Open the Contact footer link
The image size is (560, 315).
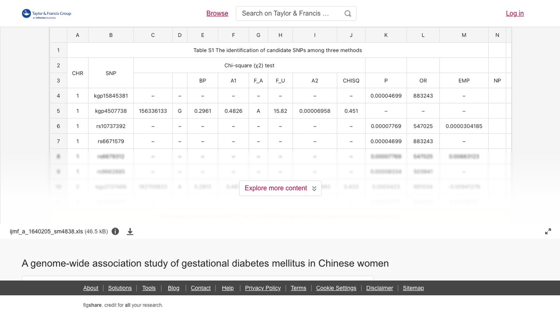coord(201,288)
